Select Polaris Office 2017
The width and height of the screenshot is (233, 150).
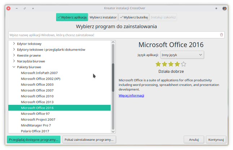tap(60, 131)
